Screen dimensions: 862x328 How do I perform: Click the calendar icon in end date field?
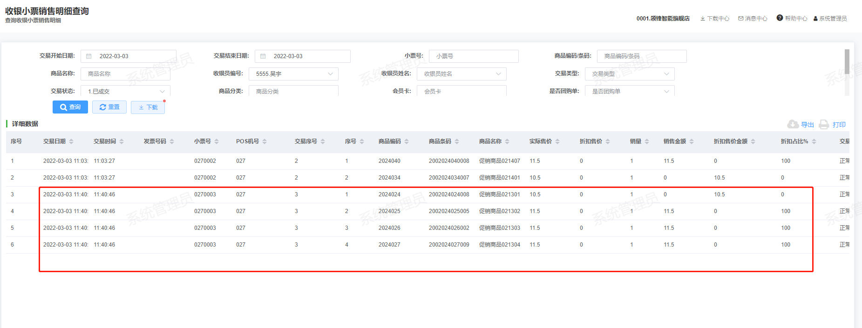263,56
